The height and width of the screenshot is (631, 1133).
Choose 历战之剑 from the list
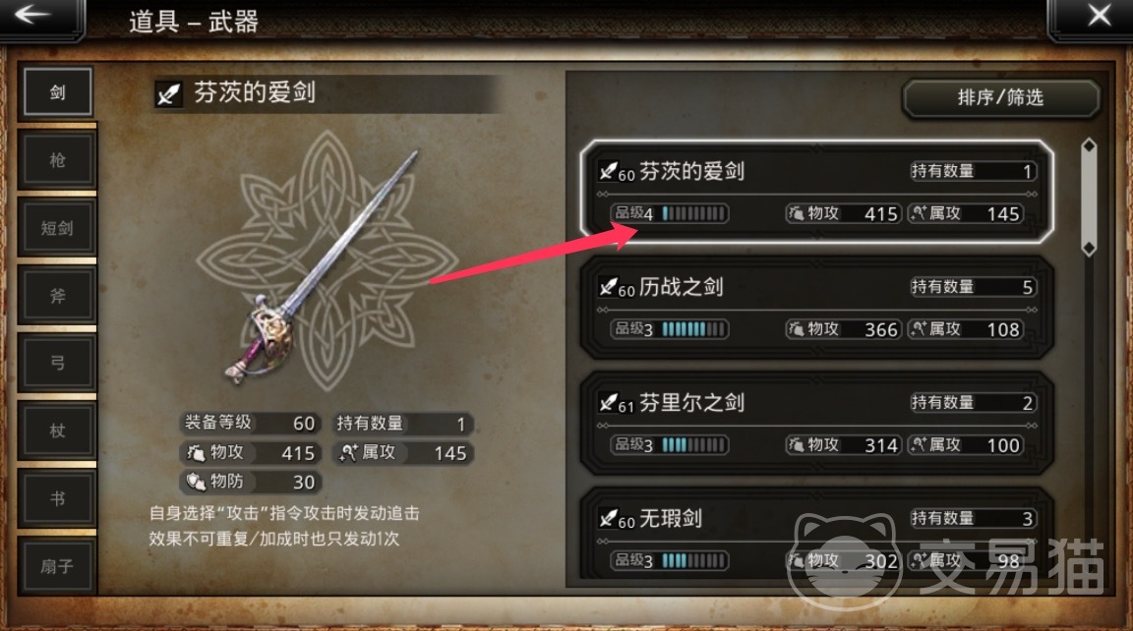click(x=816, y=308)
